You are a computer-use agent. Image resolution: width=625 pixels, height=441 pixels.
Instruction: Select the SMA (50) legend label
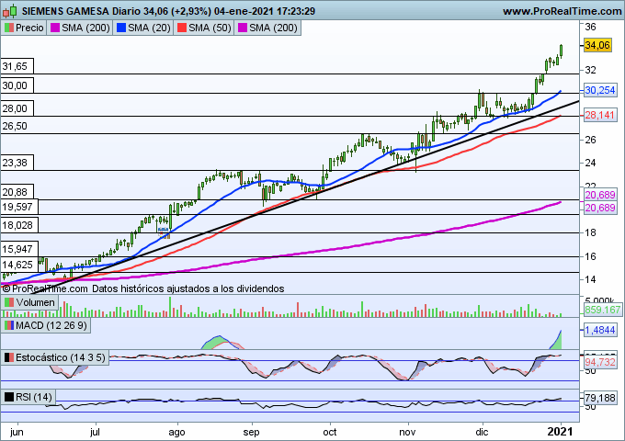pos(210,28)
